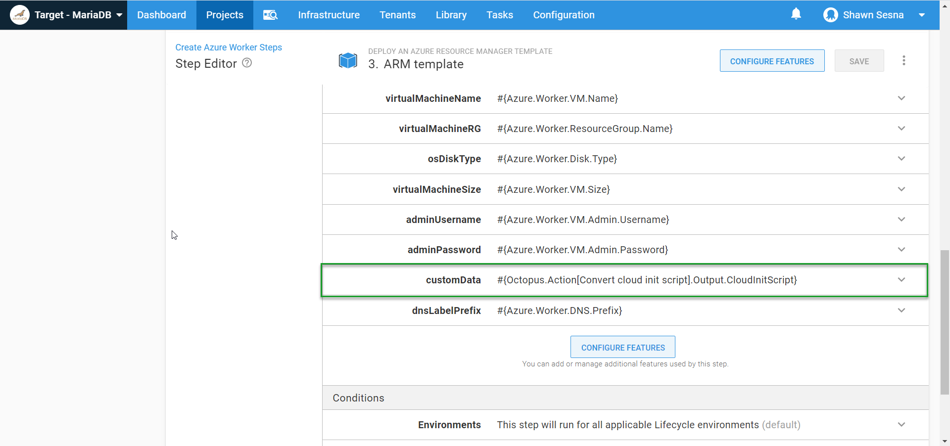
Task: Click the MariaDB space logo
Action: (x=20, y=15)
